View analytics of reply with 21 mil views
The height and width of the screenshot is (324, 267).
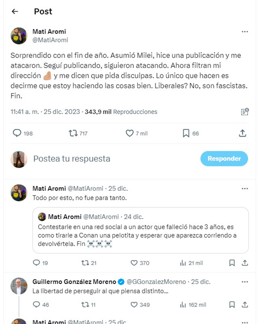pyautogui.click(x=183, y=263)
